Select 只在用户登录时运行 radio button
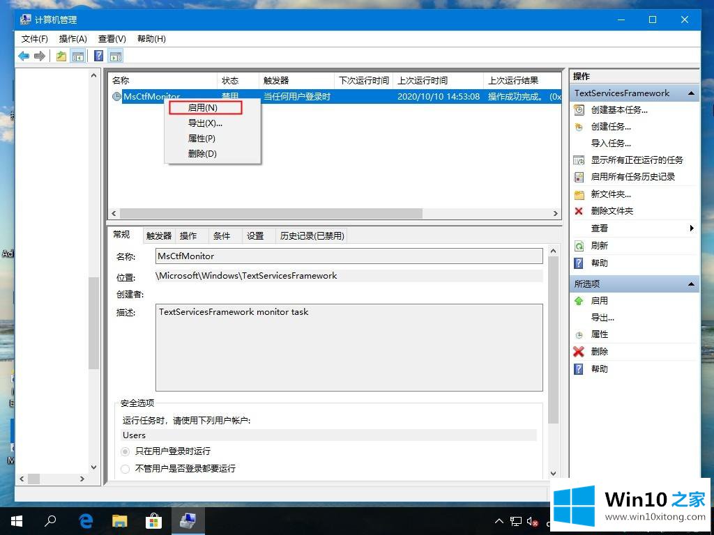Viewport: 714px width, 535px height. (x=126, y=451)
